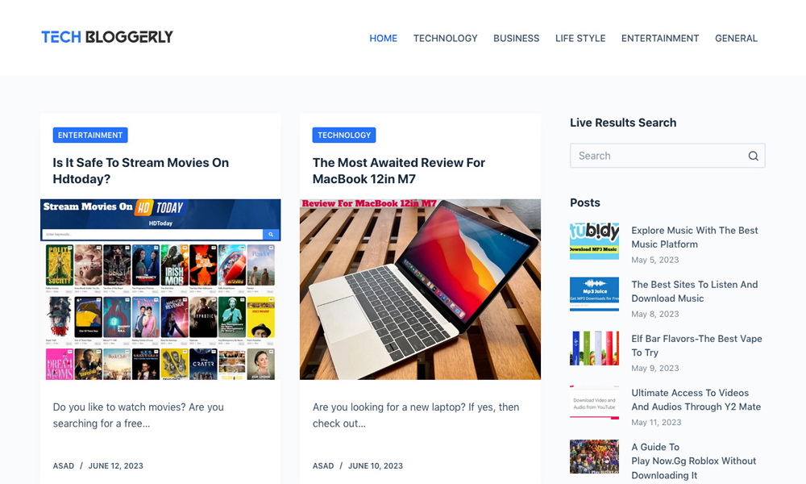Open the Life Style navigation item
806x484 pixels.
point(580,38)
